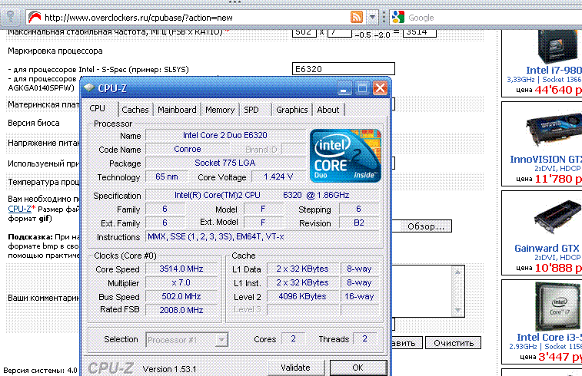Go to the SPD tab in CPU-Z
582x376 pixels.
(x=251, y=110)
